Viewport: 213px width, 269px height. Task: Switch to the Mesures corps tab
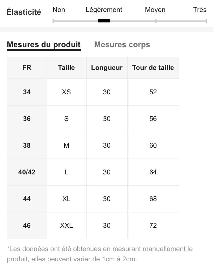[122, 45]
